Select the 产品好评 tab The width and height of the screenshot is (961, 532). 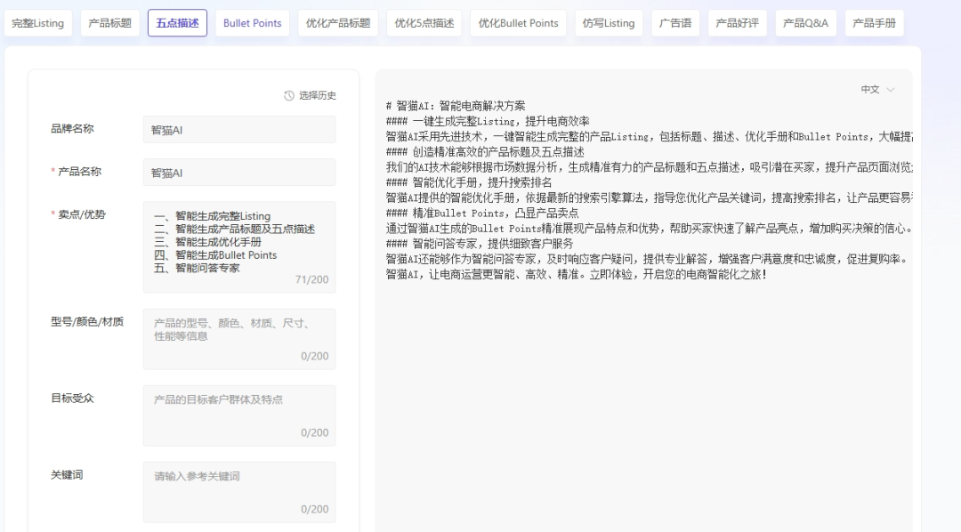[738, 23]
